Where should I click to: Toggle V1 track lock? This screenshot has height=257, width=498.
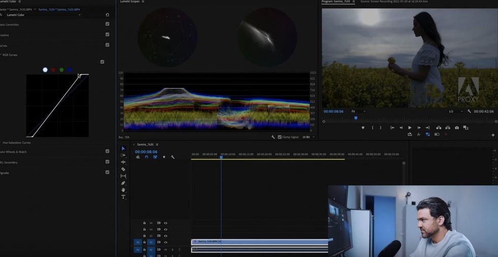pos(144,242)
